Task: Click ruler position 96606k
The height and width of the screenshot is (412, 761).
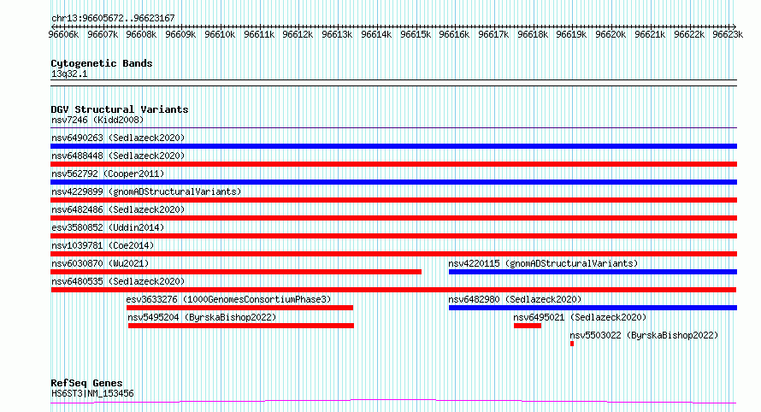Action: 63,34
